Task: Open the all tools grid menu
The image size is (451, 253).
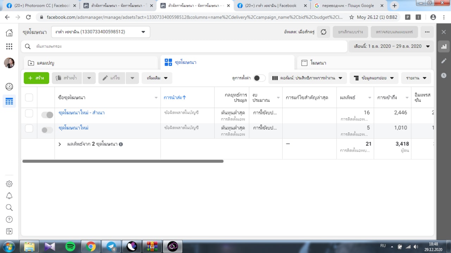Action: click(x=9, y=46)
